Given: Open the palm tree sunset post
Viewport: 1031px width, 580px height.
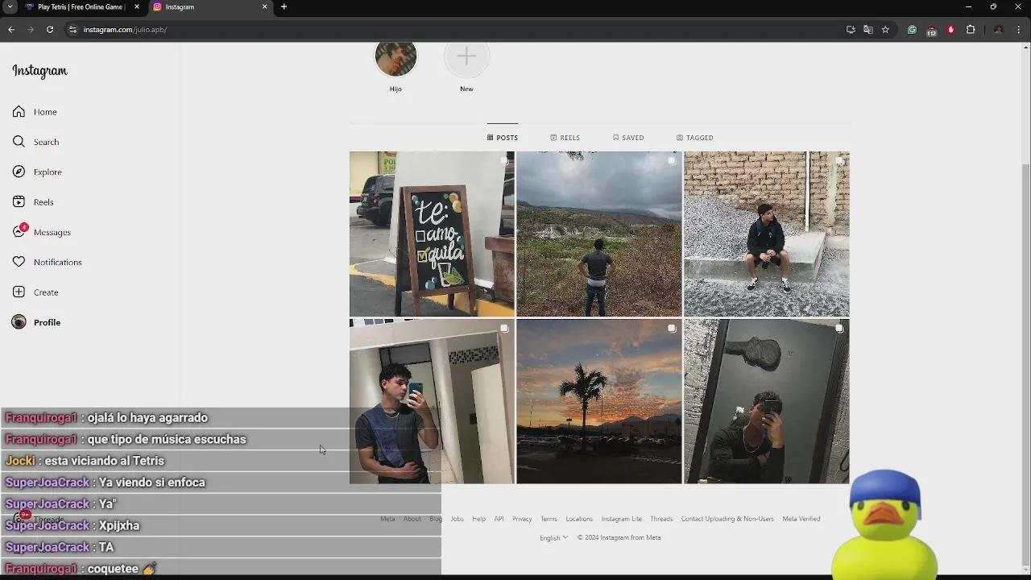Looking at the screenshot, I should pyautogui.click(x=599, y=401).
